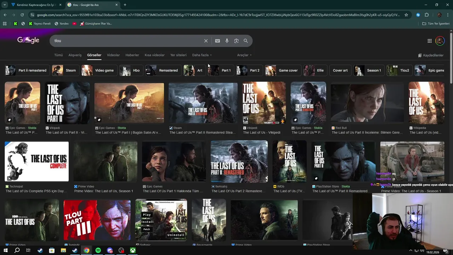Expand the 'Daha fazla' dropdown

[x=202, y=55]
